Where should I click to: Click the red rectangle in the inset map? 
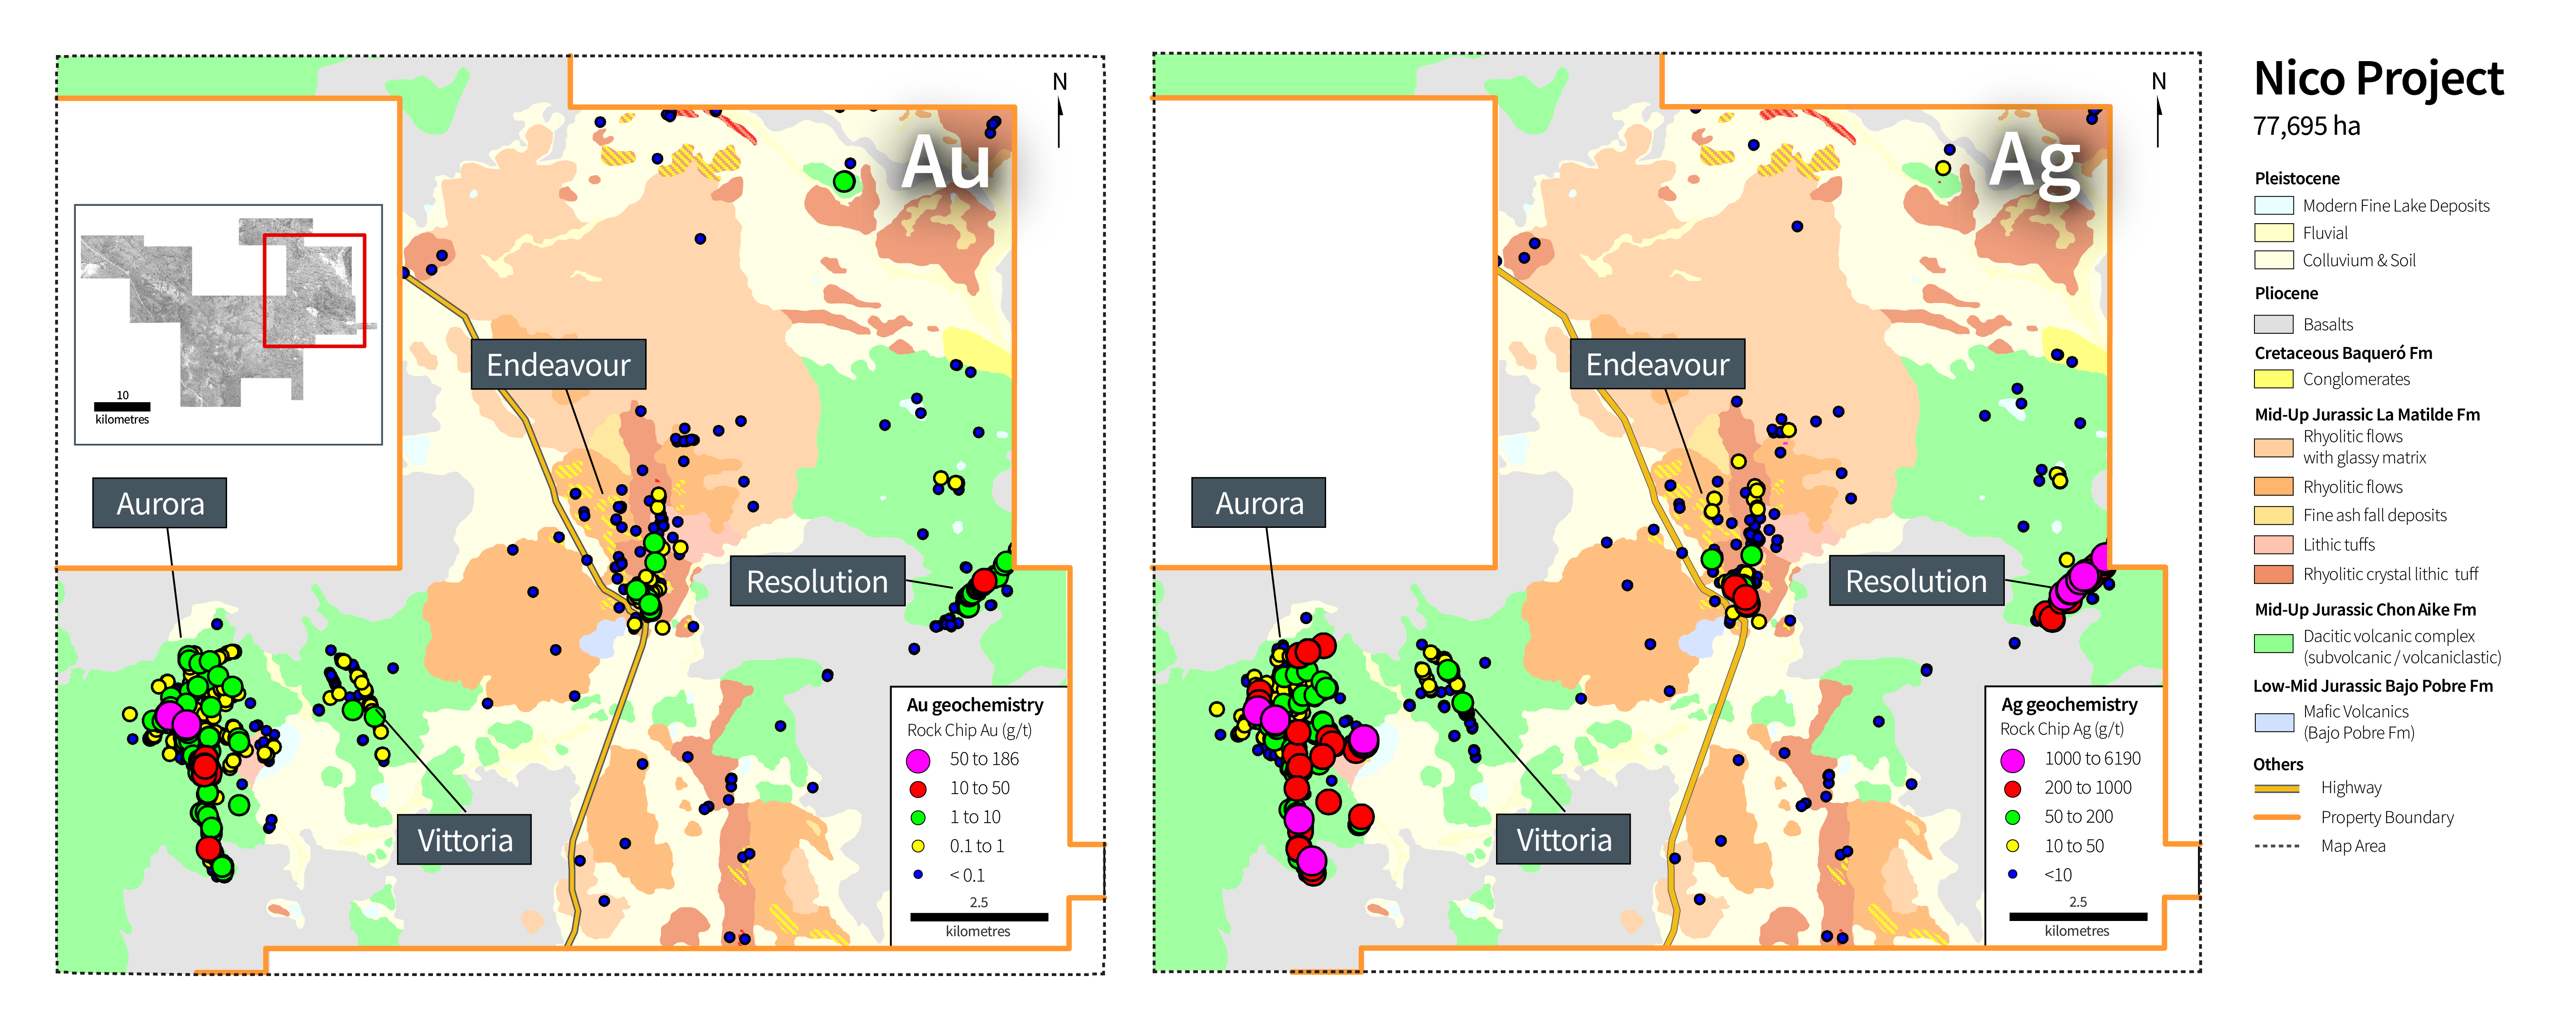314,291
